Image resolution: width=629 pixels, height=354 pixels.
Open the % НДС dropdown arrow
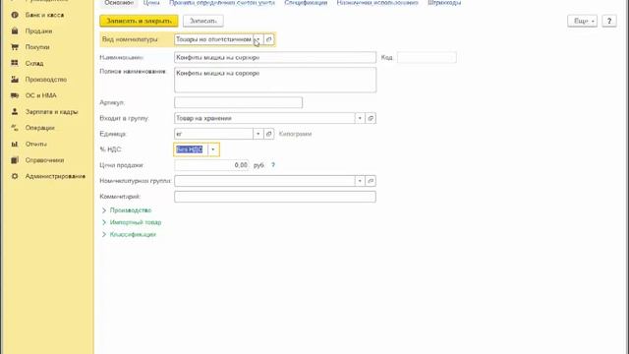coord(213,149)
